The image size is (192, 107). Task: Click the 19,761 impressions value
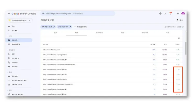[x=164, y=55]
